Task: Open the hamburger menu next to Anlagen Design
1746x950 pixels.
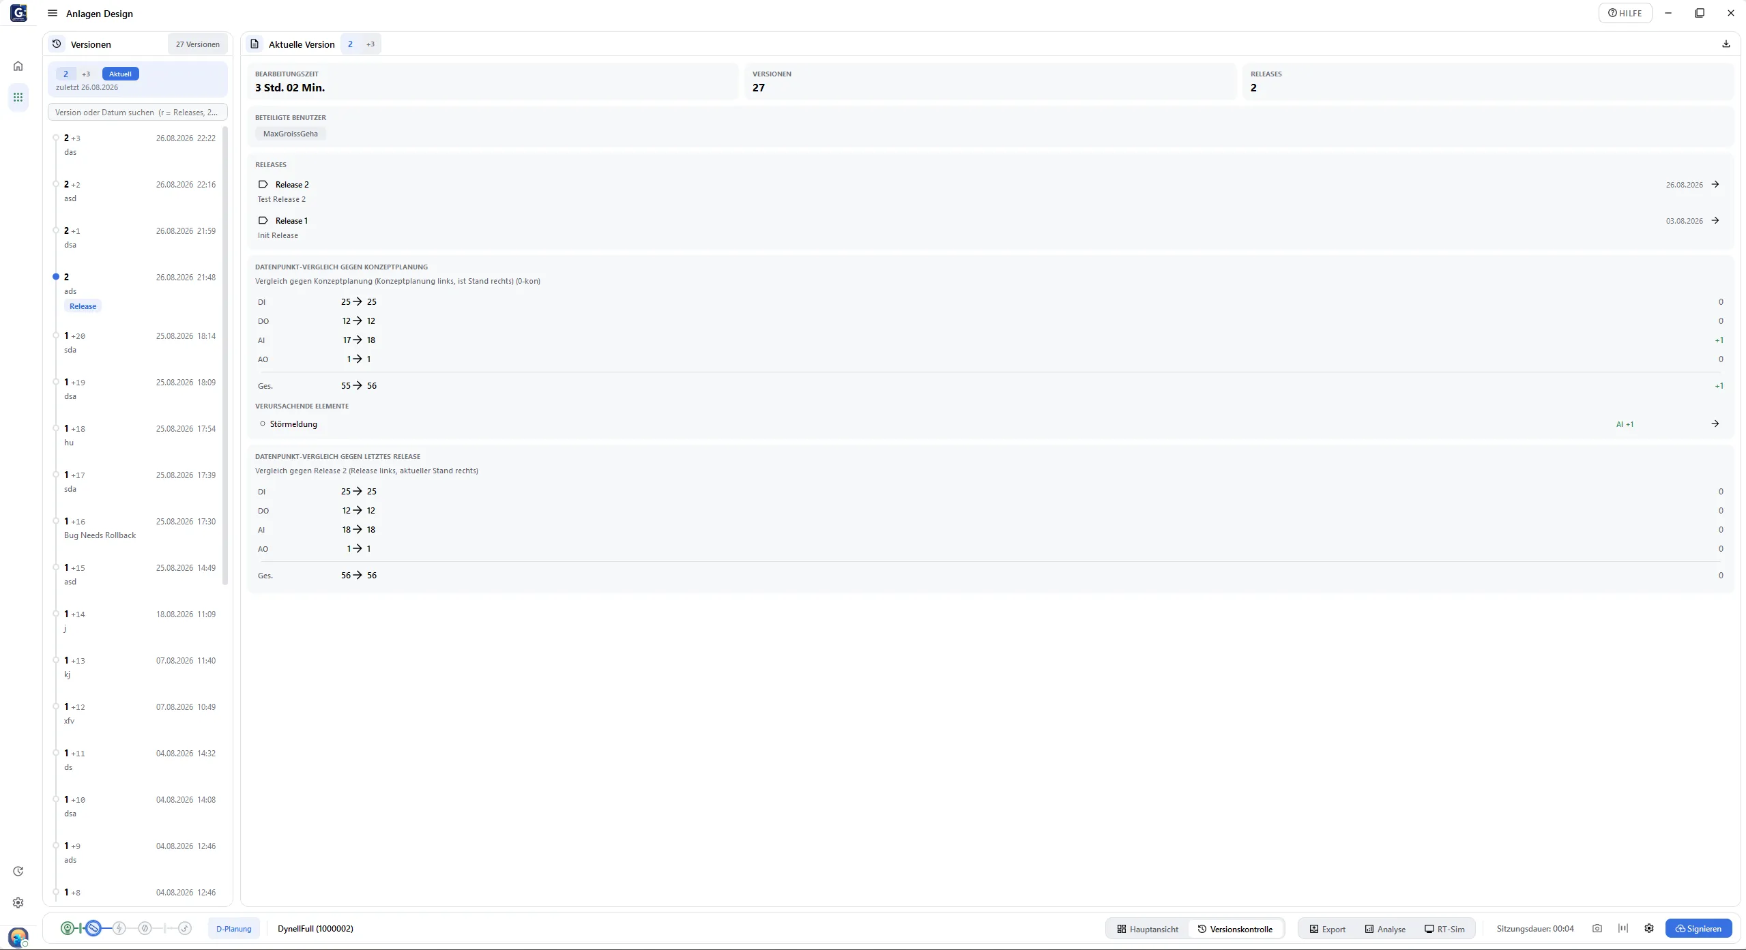Action: click(x=52, y=14)
